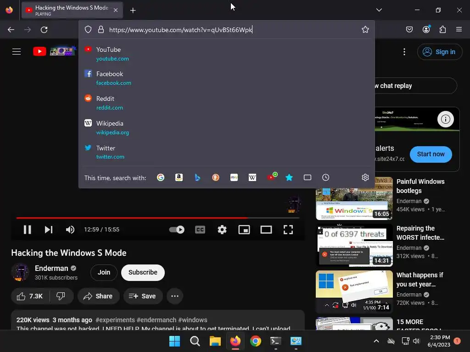Choose Reddit suggestion in address dropdown

226,103
